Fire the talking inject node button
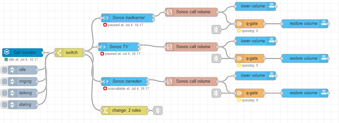Image resolution: width=339 pixels, height=123 pixels. point(4,93)
